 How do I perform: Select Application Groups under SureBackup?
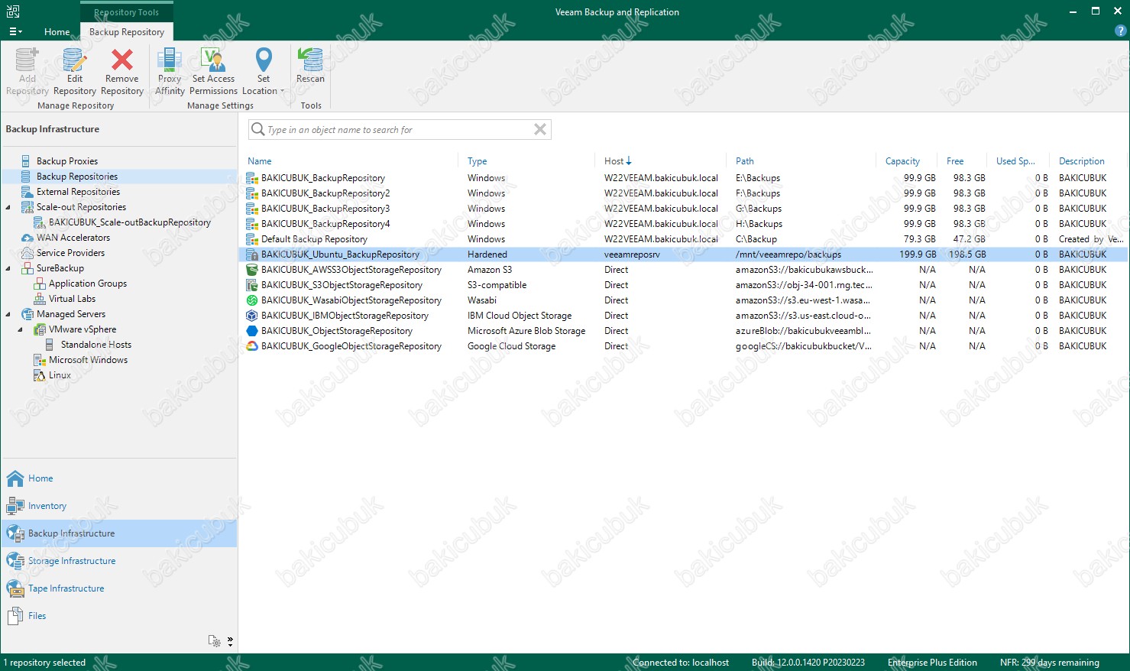(88, 284)
